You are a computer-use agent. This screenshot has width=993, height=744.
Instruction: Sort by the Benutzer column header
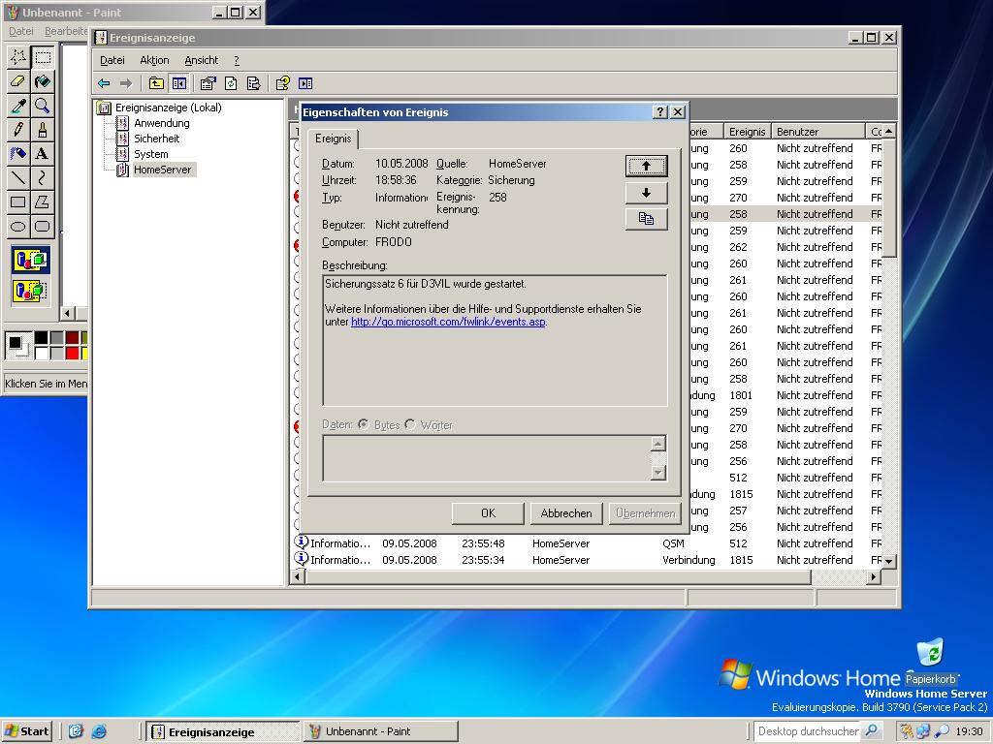coord(818,132)
